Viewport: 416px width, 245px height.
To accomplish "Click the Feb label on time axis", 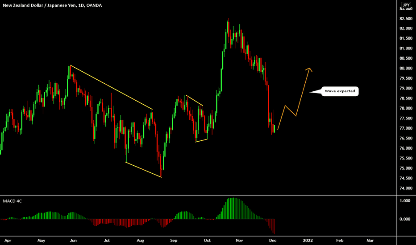I will (x=340, y=241).
